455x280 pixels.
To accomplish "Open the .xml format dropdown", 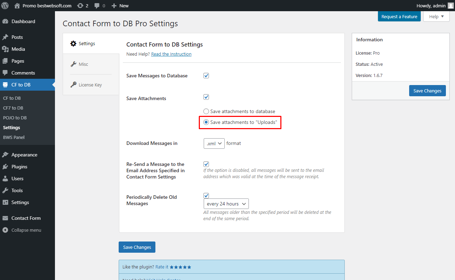I will click(x=214, y=143).
